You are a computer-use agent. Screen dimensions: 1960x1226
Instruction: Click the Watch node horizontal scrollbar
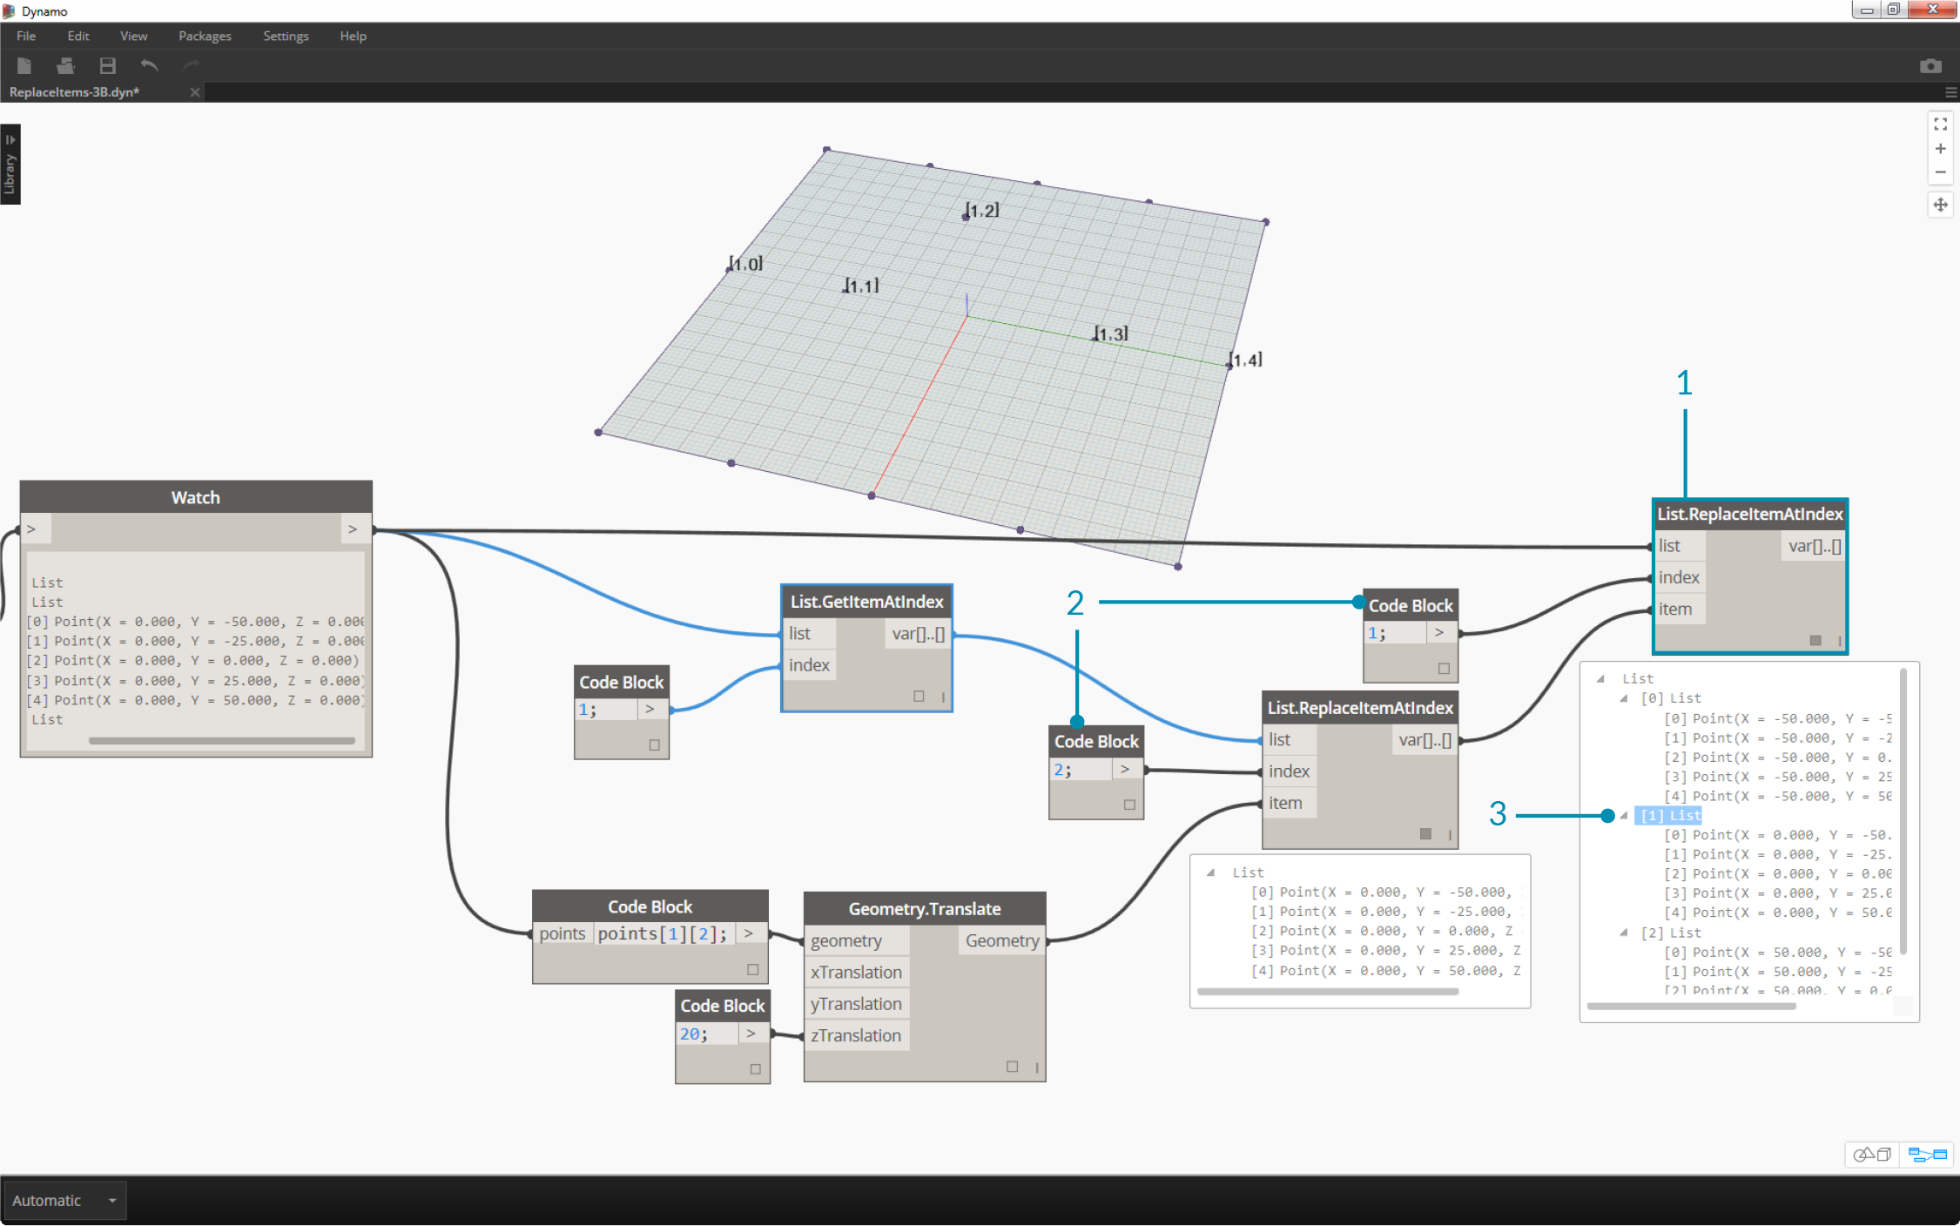pos(222,741)
